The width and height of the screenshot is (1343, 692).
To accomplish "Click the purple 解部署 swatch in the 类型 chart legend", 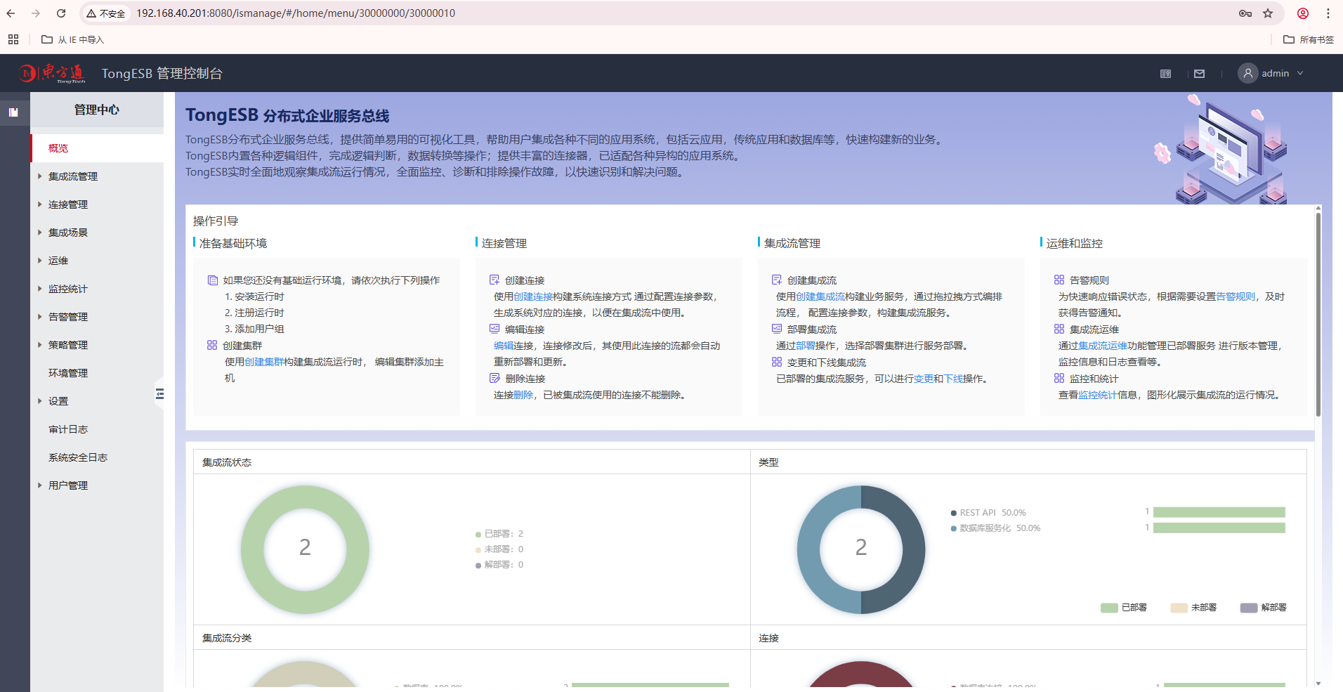I will click(1249, 608).
